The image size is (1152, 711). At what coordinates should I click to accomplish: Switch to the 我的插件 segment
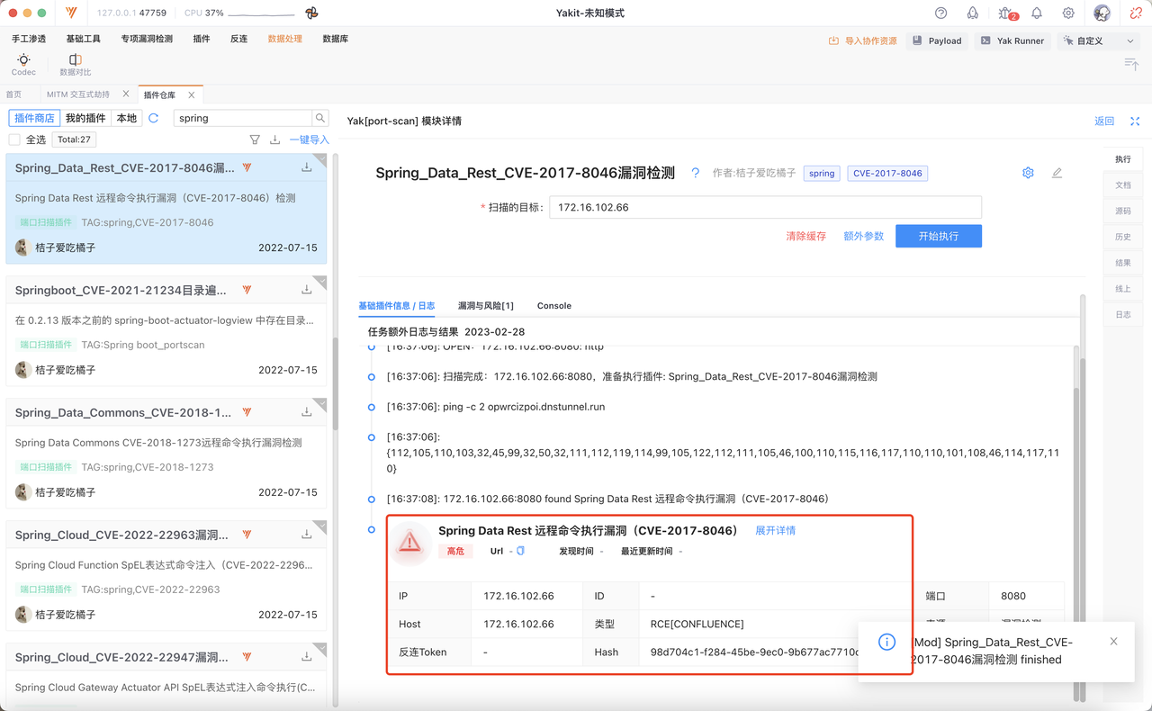coord(85,118)
